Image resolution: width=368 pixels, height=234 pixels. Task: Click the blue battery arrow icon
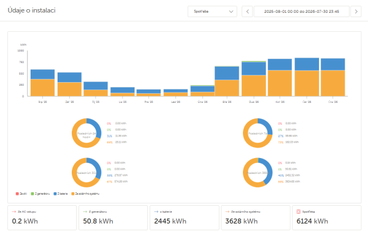click(156, 211)
